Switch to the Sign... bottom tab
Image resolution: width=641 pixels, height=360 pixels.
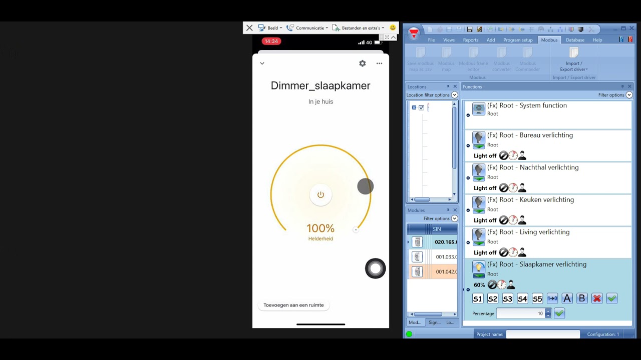pyautogui.click(x=435, y=322)
